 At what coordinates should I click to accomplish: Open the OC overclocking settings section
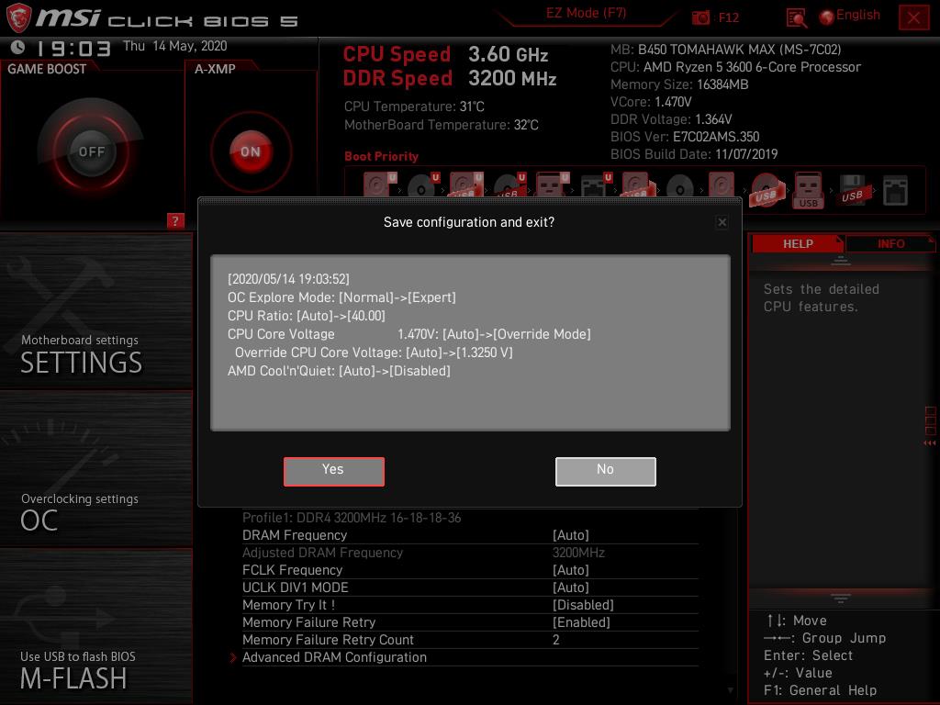coord(95,469)
